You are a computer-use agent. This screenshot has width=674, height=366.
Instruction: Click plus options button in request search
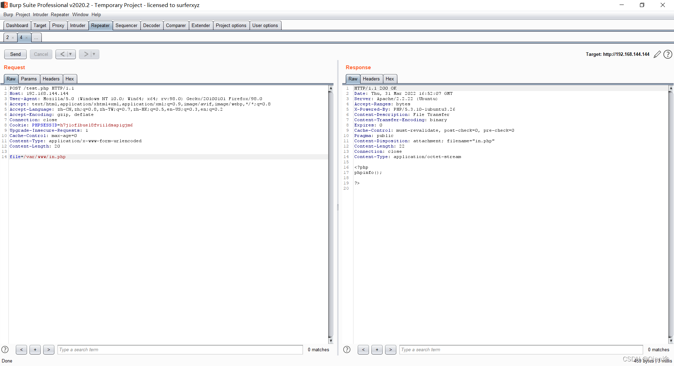pos(35,349)
